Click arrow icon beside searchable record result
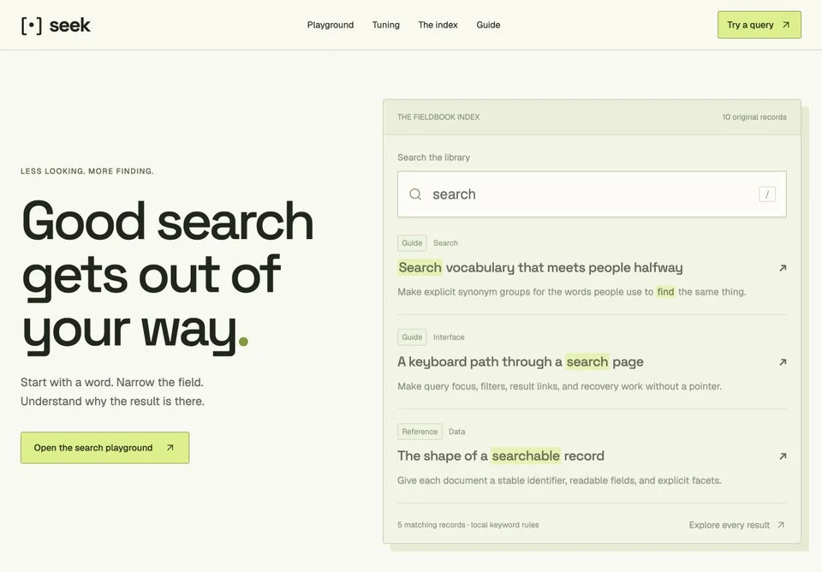Image resolution: width=822 pixels, height=572 pixels. pos(783,456)
